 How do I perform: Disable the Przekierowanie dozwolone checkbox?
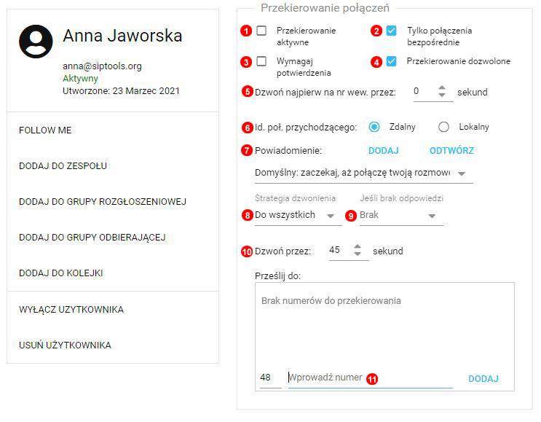point(392,61)
